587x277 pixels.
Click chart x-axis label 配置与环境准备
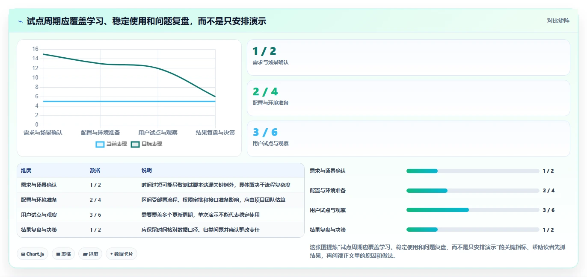click(101, 133)
